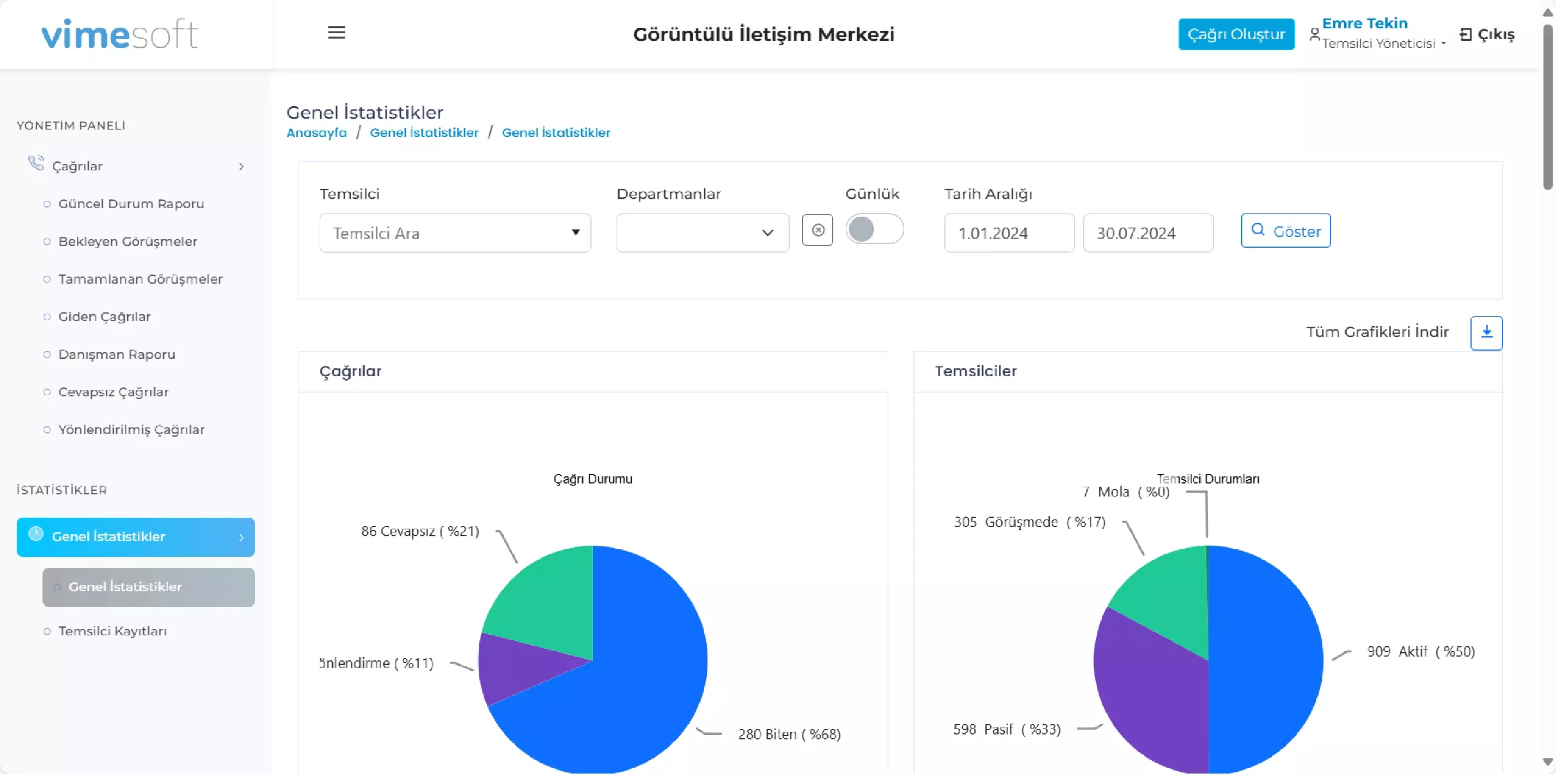Open Temsilci Kayıtları
This screenshot has height=778, width=1556.
[x=112, y=630]
